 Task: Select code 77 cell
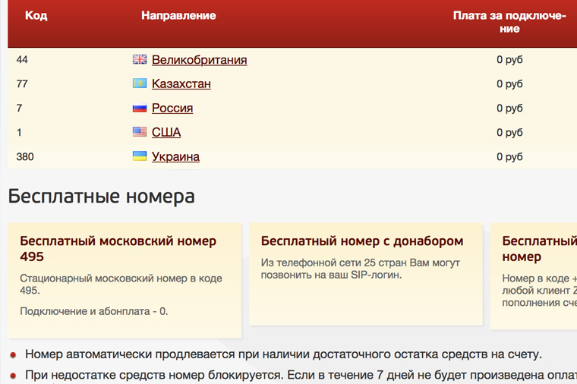click(22, 84)
